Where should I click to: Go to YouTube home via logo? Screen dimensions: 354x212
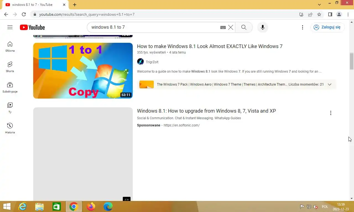tap(32, 27)
